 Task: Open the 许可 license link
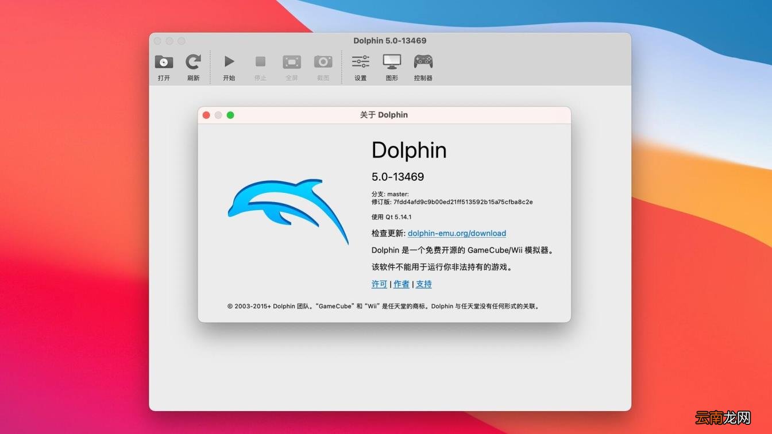tap(379, 284)
